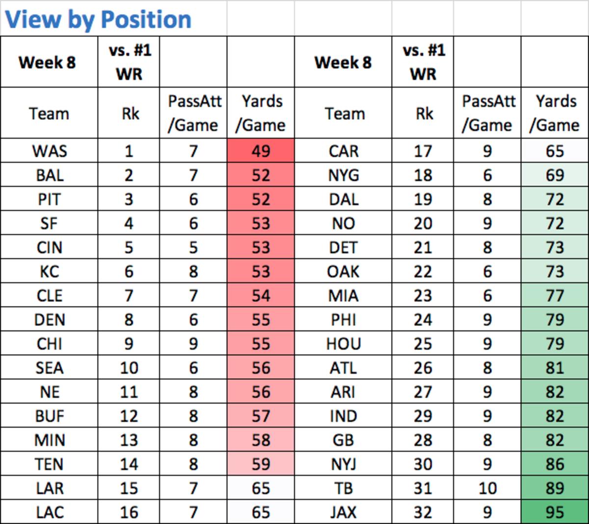Click the right Week 8 header

coord(343,62)
